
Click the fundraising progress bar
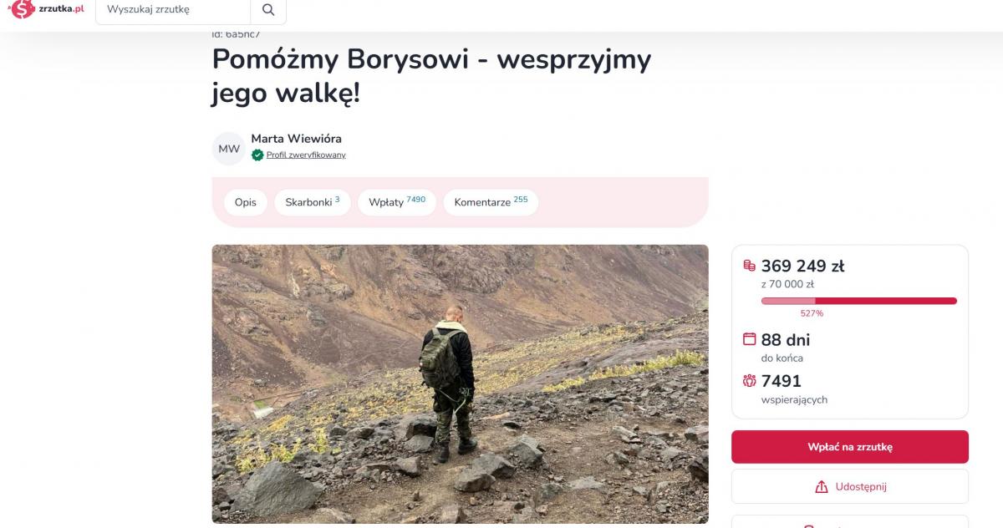pyautogui.click(x=859, y=301)
